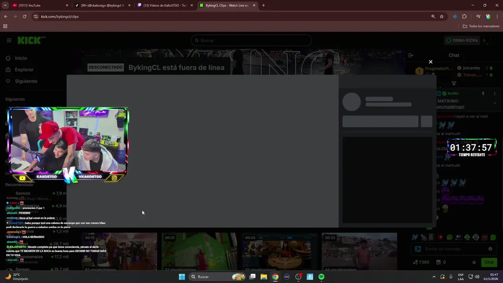Open the Chrome apps grid shortcut
Image resolution: width=503 pixels, height=283 pixels.
pos(5,26)
